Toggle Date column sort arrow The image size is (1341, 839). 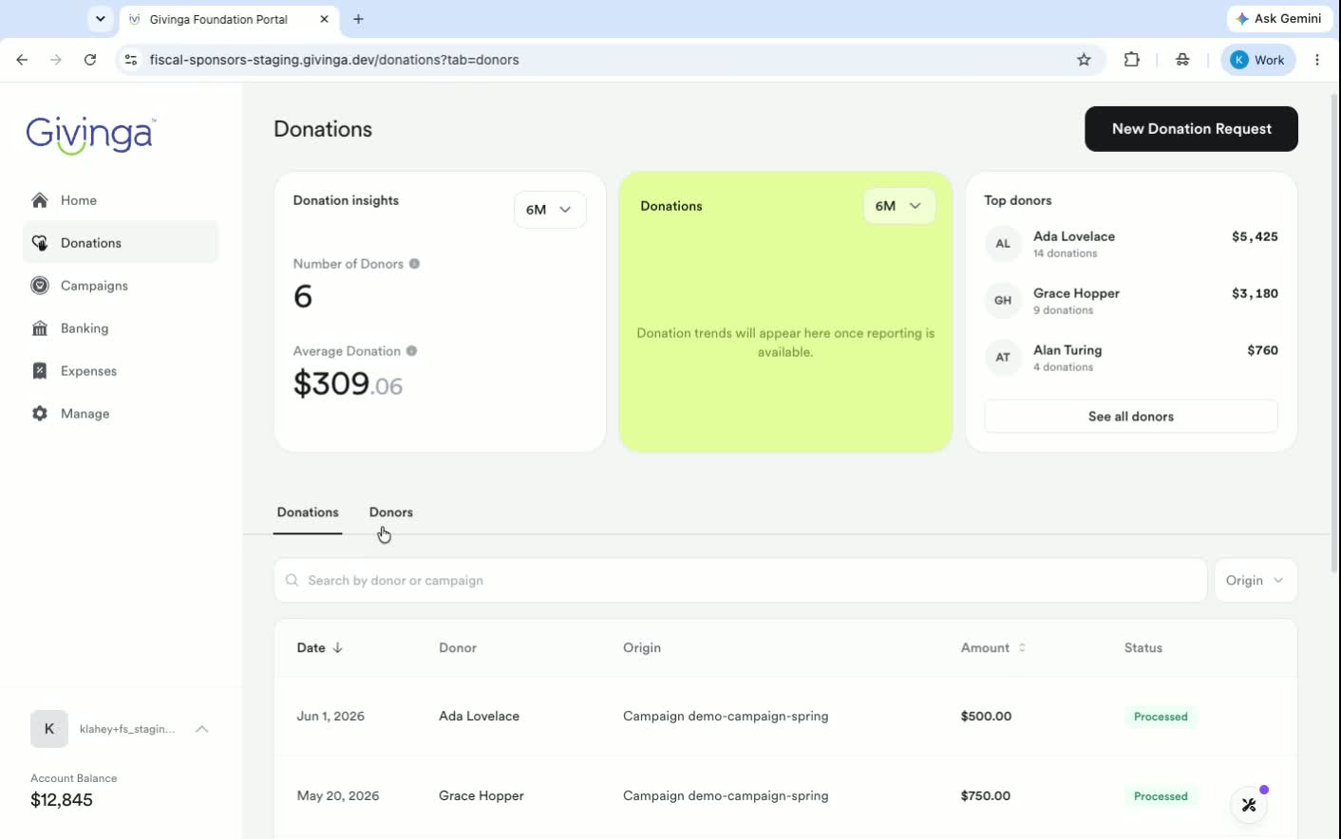pyautogui.click(x=337, y=648)
